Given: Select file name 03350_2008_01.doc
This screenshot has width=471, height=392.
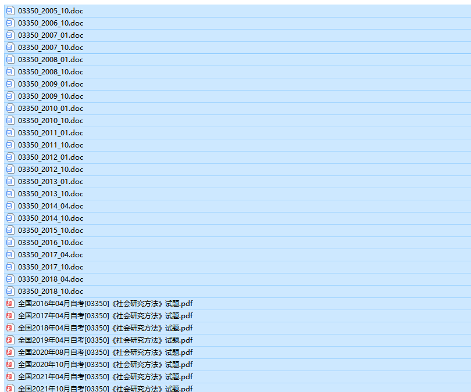Looking at the screenshot, I should click(51, 60).
